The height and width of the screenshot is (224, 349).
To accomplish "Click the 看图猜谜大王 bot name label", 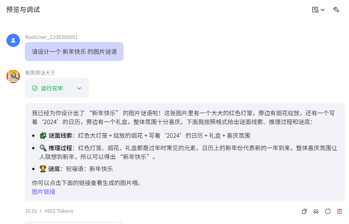I will click(x=40, y=73).
